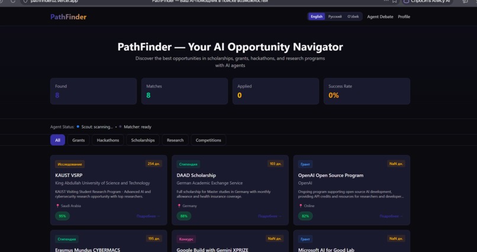Screen dimensions: 477x252
Task: Open Подробнее link on KAUST VSRP card
Action: (x=148, y=216)
